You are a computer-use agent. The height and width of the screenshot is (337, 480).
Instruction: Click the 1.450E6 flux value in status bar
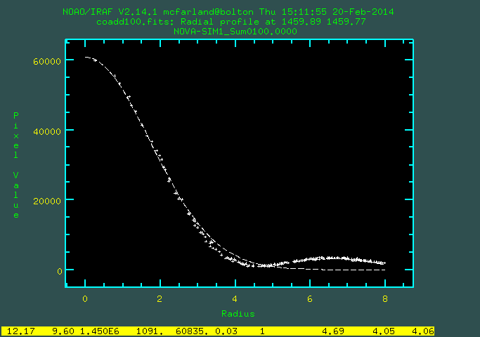(97, 330)
